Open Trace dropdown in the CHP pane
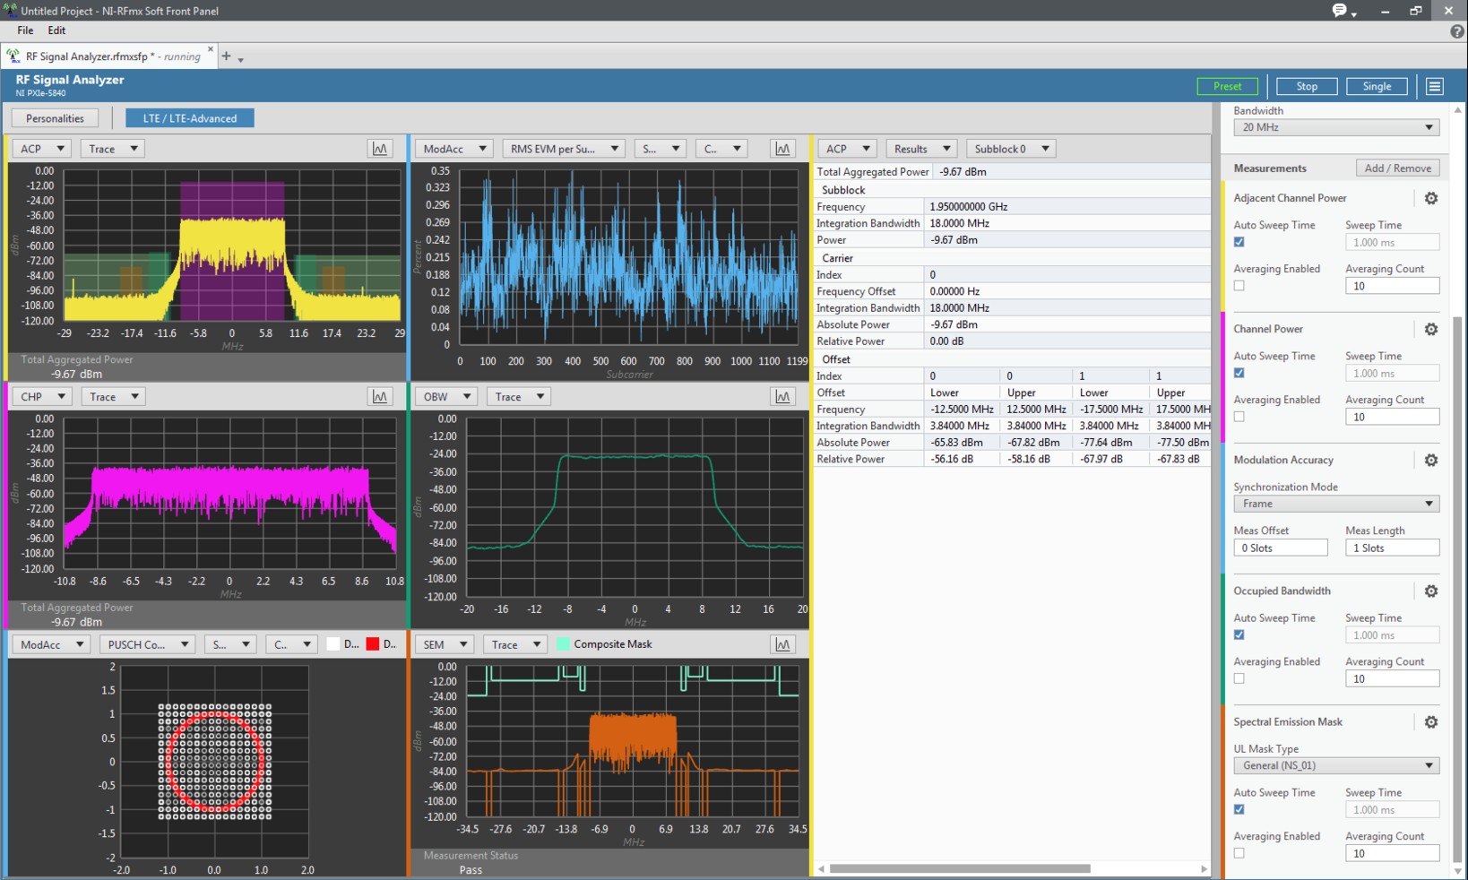Screen dimensions: 1468x880 (113, 396)
